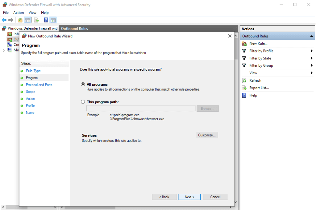Toggle the Show/Hide Console Tree icon
The width and height of the screenshot is (316, 210).
tap(27, 20)
